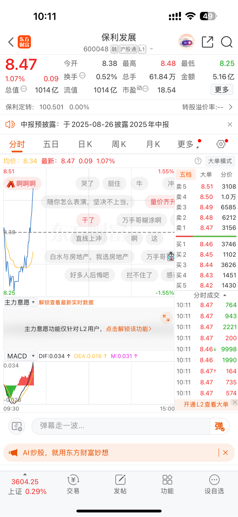Tap the 干了 highlighted danmaku

point(88,220)
